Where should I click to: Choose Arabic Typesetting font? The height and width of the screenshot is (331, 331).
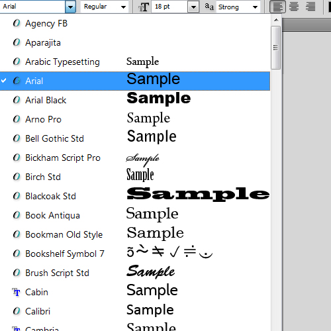click(135, 62)
